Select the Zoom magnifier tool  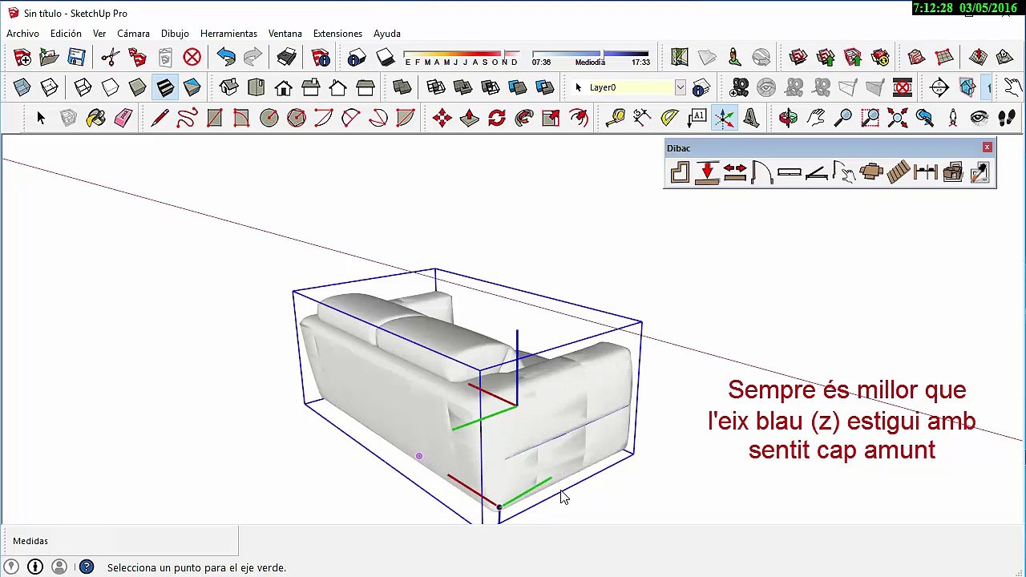click(x=842, y=119)
